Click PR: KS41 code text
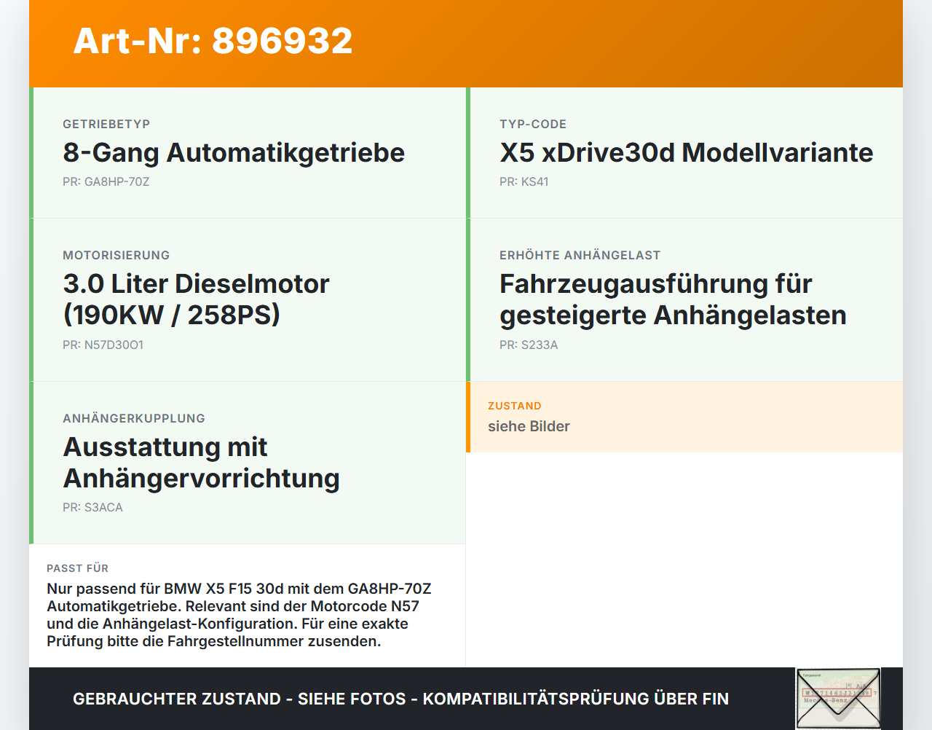The height and width of the screenshot is (730, 932). pyautogui.click(x=524, y=181)
